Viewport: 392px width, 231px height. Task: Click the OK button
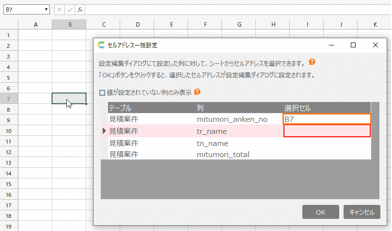320,212
